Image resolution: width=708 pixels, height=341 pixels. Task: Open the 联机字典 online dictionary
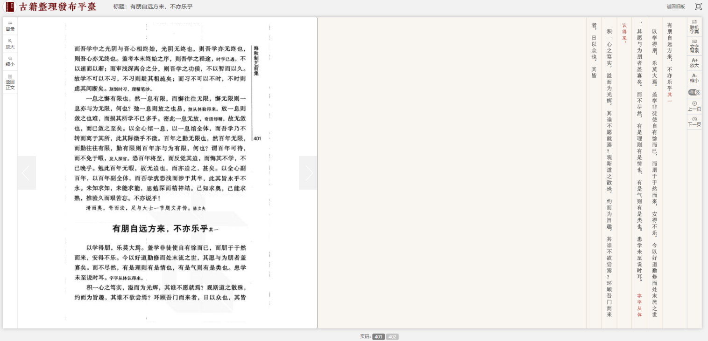(694, 27)
